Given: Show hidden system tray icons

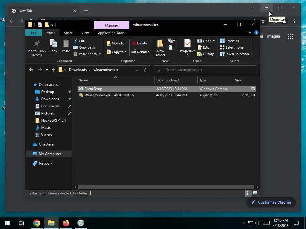Looking at the screenshot, I should point(243,223).
